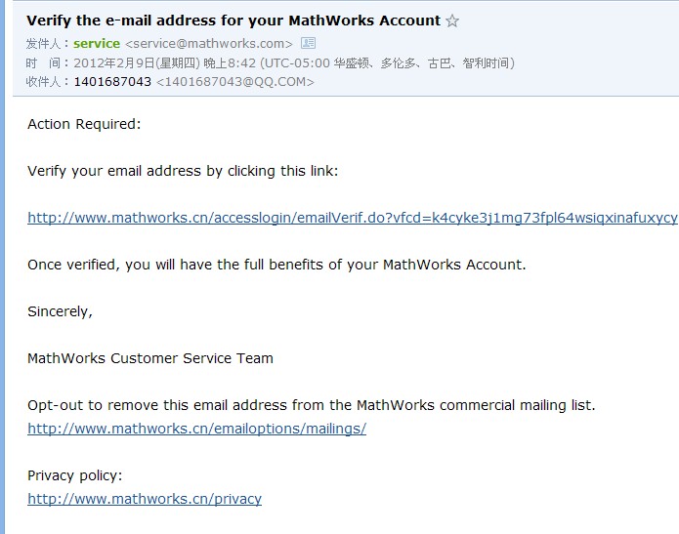Click the 发件人 sender label

coord(45,43)
